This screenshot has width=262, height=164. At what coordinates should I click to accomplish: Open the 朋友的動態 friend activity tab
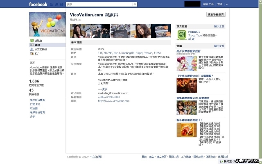tap(41, 49)
